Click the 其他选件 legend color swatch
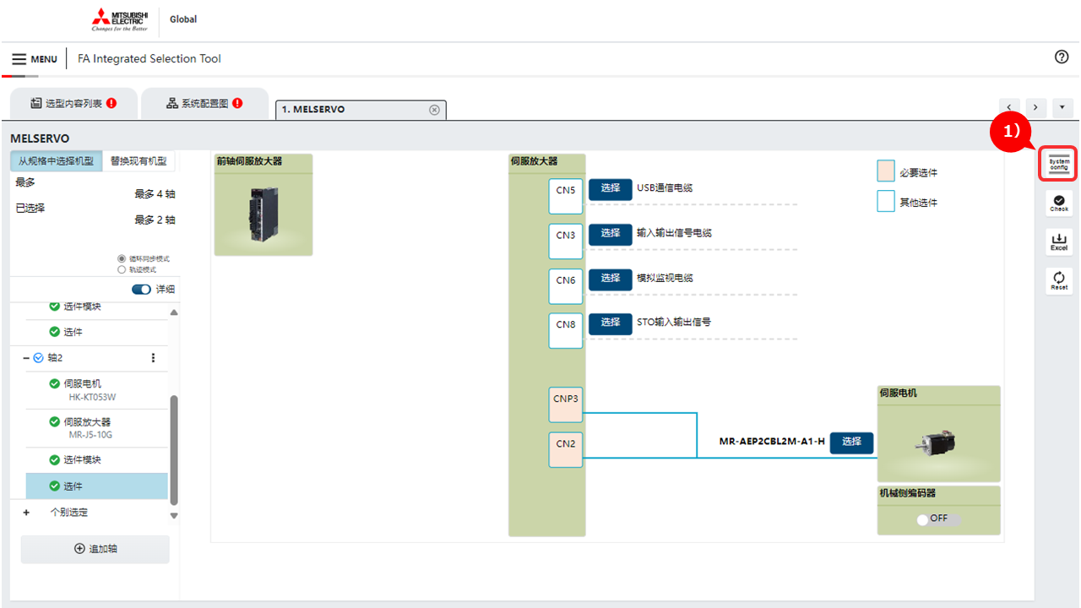The height and width of the screenshot is (608, 1081). tap(886, 202)
